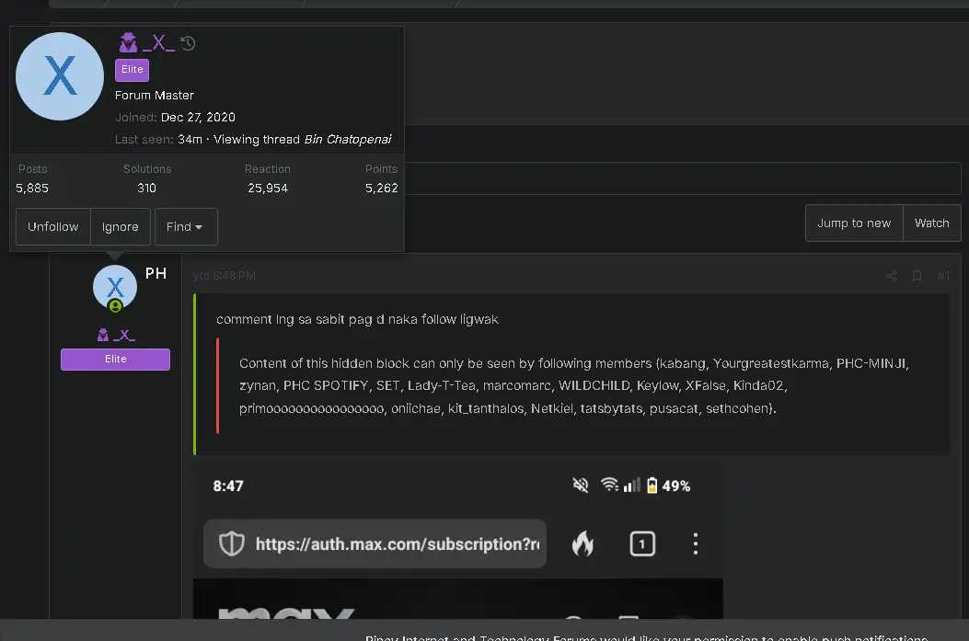Ignore the user _X_
969x641 pixels.
[120, 226]
